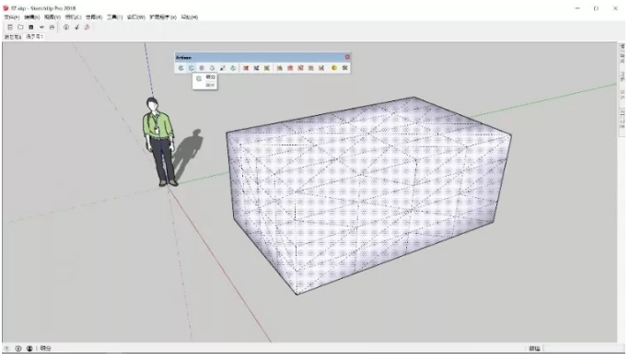The width and height of the screenshot is (629, 360).
Task: Click the Vertex Select tool in Artisan
Action: (280, 68)
